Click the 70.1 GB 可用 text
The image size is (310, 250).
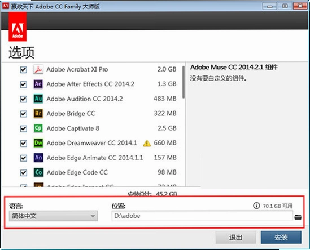click(x=278, y=206)
